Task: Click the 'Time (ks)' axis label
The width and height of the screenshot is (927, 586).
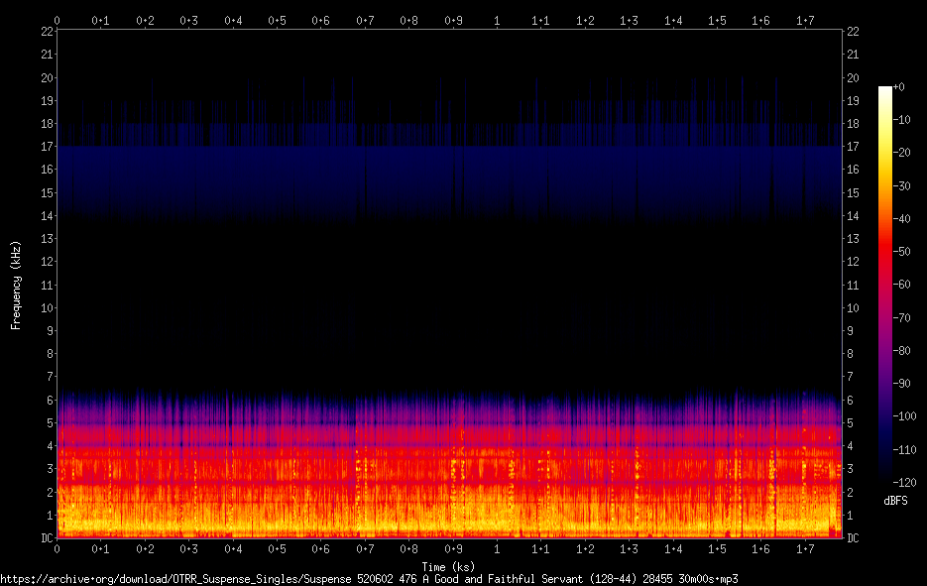Action: [448, 566]
